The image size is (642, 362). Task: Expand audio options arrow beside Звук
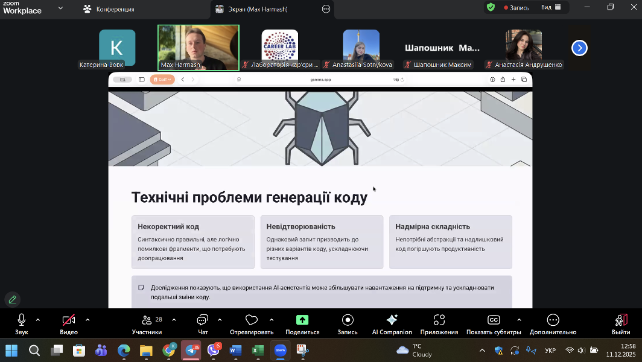pyautogui.click(x=38, y=319)
